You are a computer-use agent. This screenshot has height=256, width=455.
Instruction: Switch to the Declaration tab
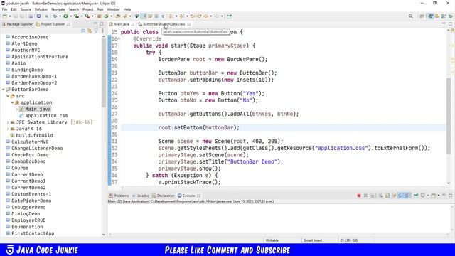click(x=164, y=196)
